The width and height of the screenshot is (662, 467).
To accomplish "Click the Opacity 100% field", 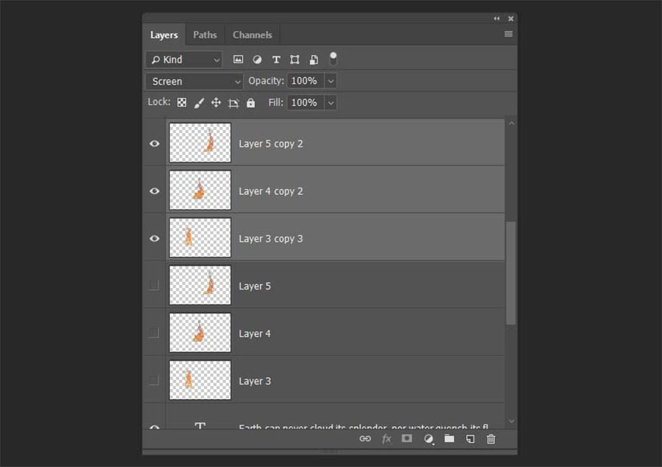I will click(x=306, y=81).
